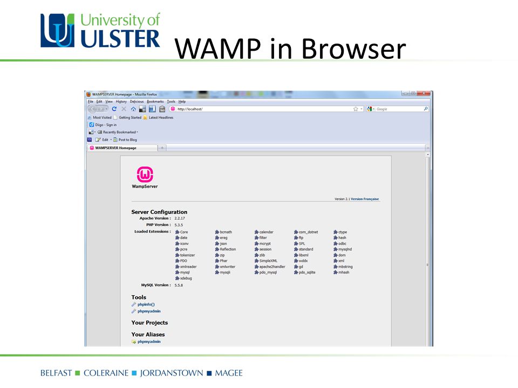The width and height of the screenshot is (518, 388).
Task: Click the wrench icon beside phpinfo()
Action: (x=133, y=304)
